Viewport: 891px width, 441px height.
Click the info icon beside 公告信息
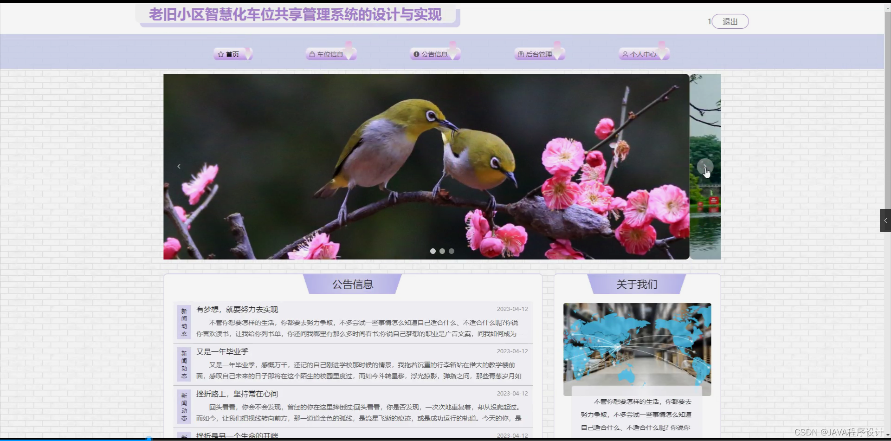[416, 54]
